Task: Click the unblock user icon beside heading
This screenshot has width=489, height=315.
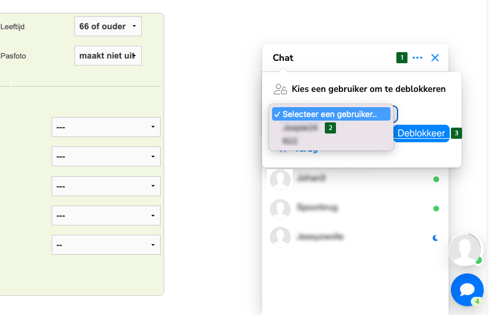Action: click(x=280, y=89)
